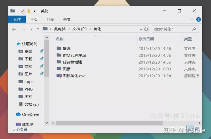The height and width of the screenshot is (139, 211).
Task: Select the 图标 folder in the file list
Action: (67, 69)
